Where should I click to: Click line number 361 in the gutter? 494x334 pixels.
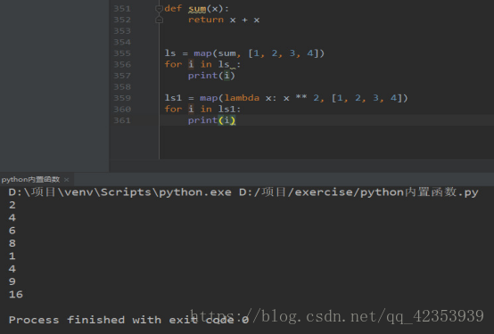point(122,120)
